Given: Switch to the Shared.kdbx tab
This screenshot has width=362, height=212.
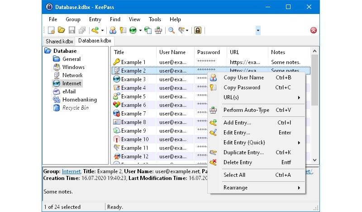Looking at the screenshot, I should 59,41.
